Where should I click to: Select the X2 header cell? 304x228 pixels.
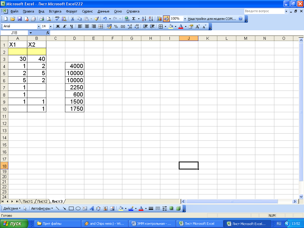37,45
